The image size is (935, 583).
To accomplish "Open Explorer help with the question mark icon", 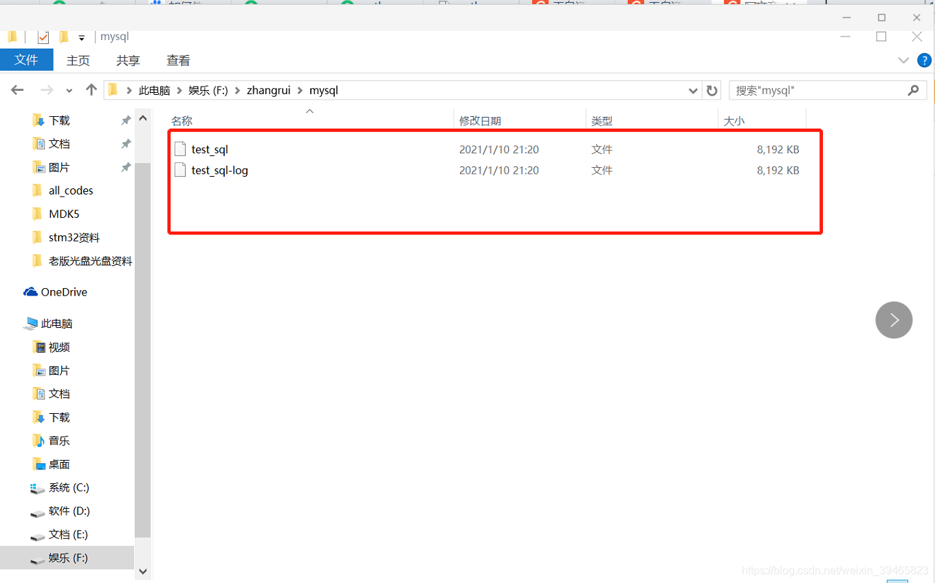I will [x=924, y=60].
